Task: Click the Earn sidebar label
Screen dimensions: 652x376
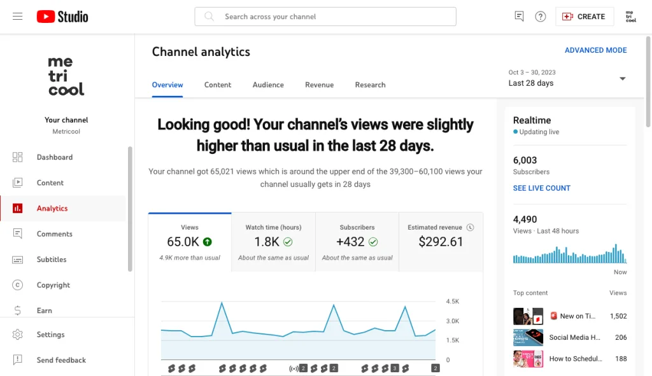Action: click(44, 310)
